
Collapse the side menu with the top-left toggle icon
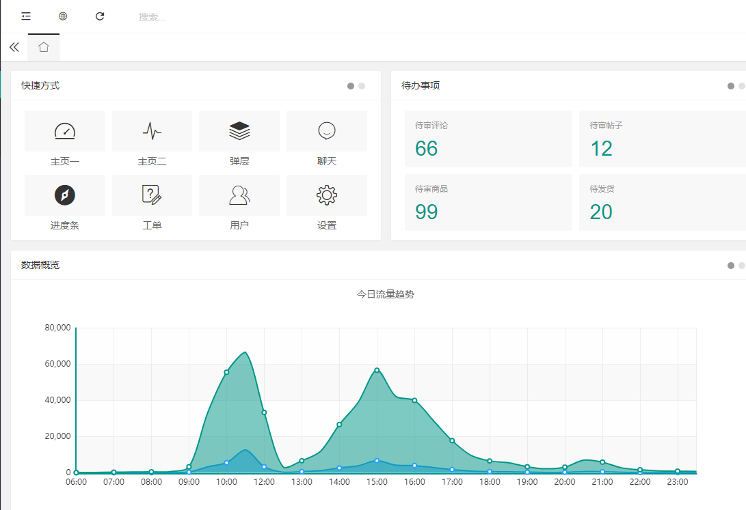tap(26, 16)
